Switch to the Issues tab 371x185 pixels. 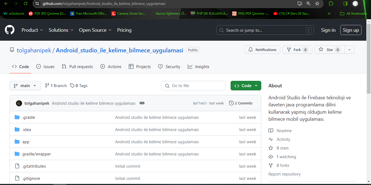(x=45, y=66)
